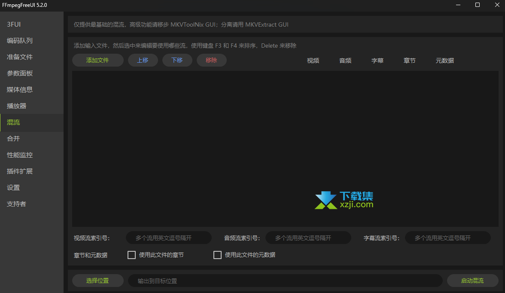Minimize the FFmpegFreeUI window
Image resolution: width=505 pixels, height=293 pixels.
[458, 5]
